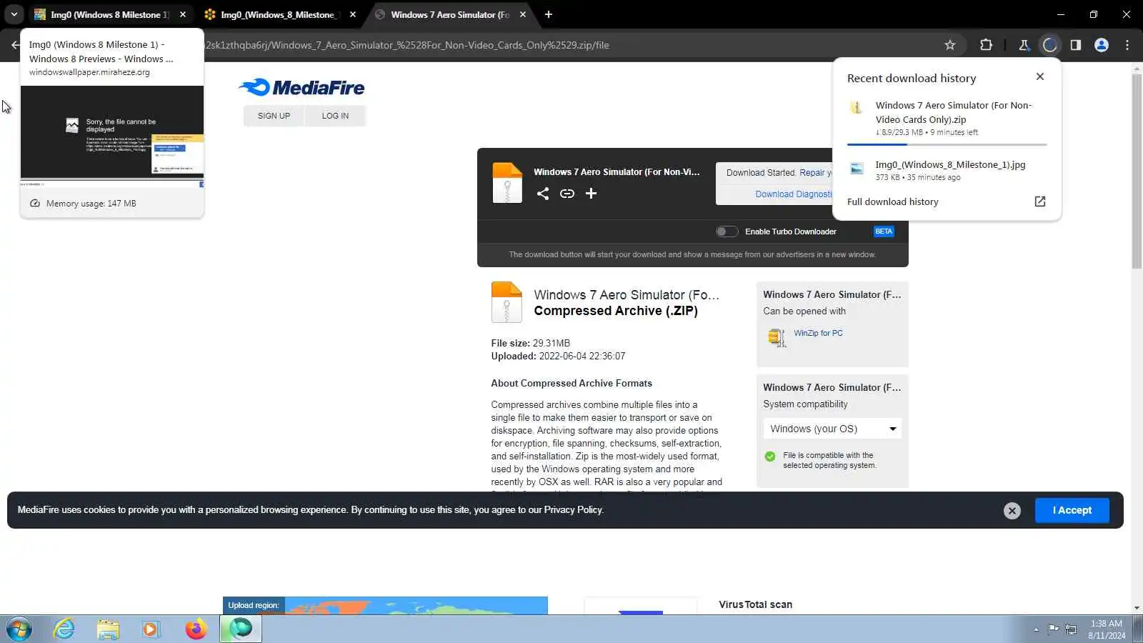This screenshot has height=643, width=1143.
Task: Click the LOG IN button
Action: pyautogui.click(x=335, y=116)
